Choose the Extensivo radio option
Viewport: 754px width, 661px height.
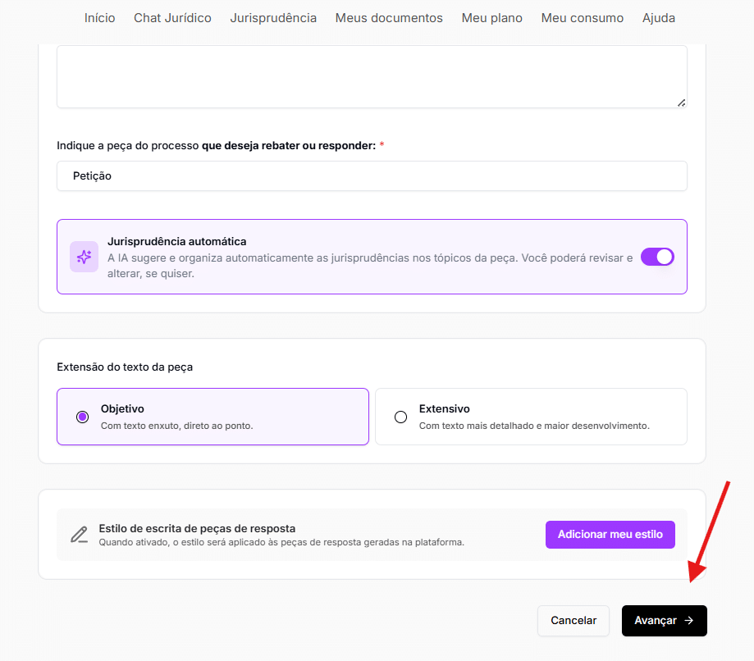pos(400,417)
